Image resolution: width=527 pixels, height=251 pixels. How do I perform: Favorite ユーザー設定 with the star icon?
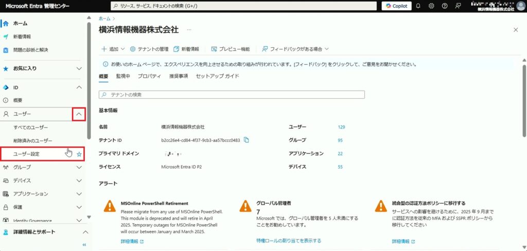pyautogui.click(x=79, y=154)
